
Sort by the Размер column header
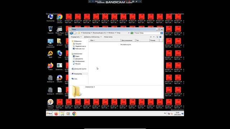154,40
